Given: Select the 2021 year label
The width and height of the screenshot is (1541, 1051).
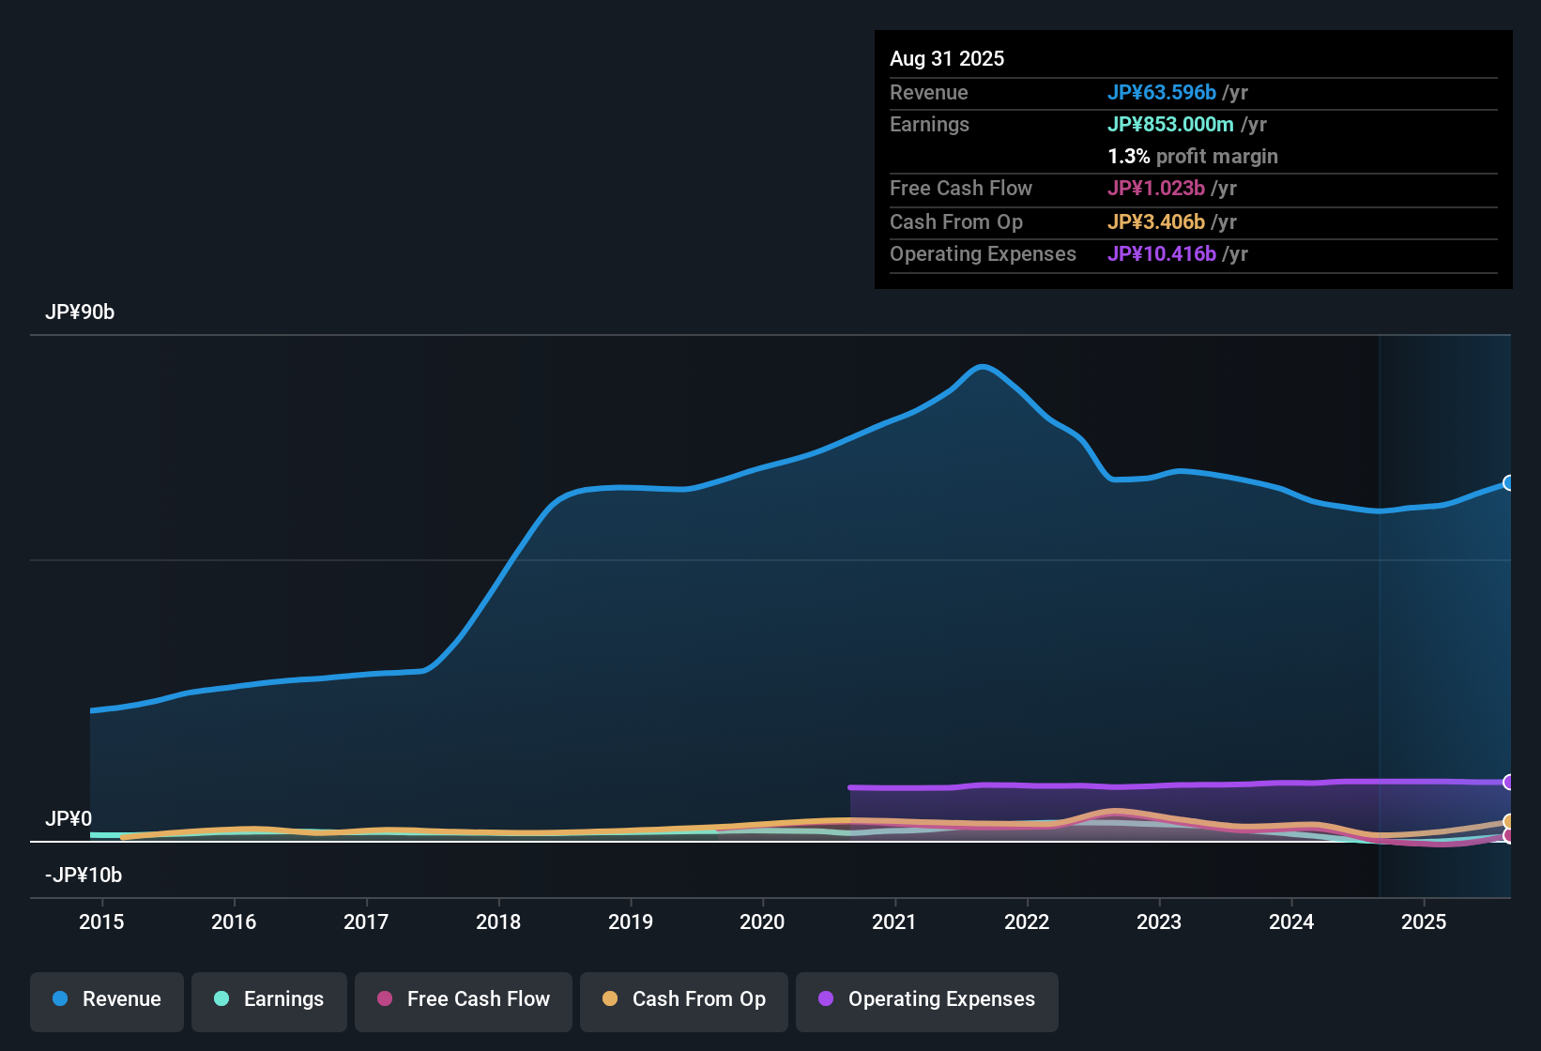Looking at the screenshot, I should click(x=895, y=922).
